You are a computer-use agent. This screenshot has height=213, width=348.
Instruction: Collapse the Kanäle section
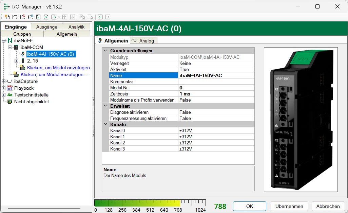(105, 124)
